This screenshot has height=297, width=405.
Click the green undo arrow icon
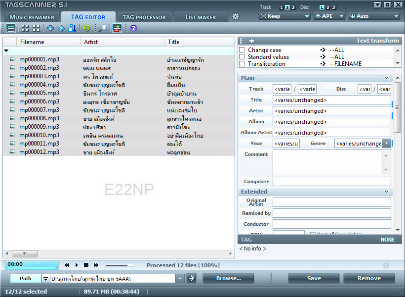click(x=86, y=28)
